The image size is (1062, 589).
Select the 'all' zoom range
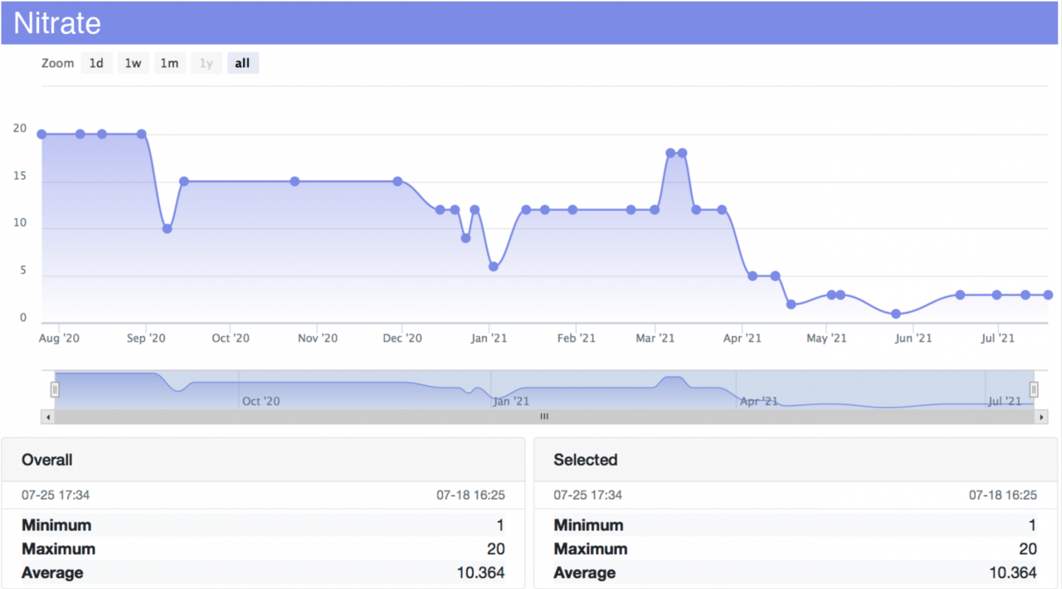[242, 63]
